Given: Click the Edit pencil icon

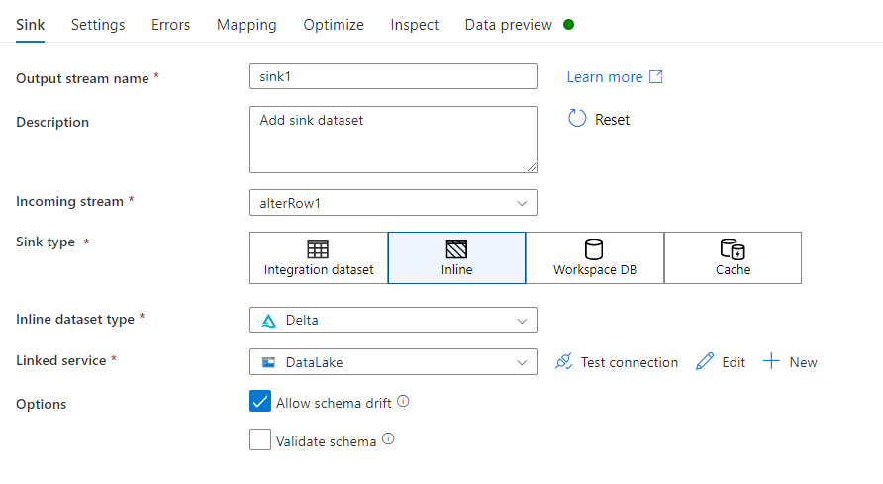Looking at the screenshot, I should point(705,362).
